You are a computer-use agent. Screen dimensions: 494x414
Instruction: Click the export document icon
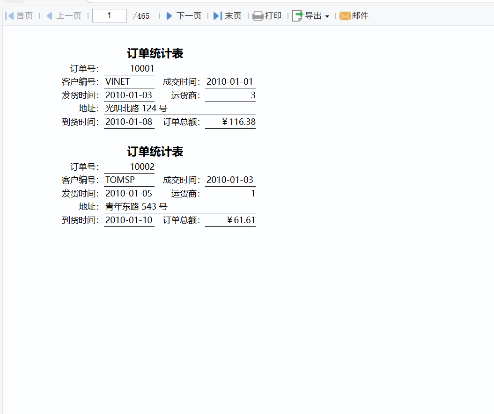pos(297,16)
